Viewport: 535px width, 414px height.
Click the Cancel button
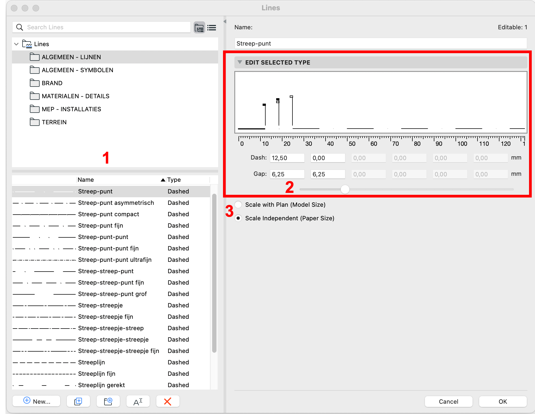(448, 402)
